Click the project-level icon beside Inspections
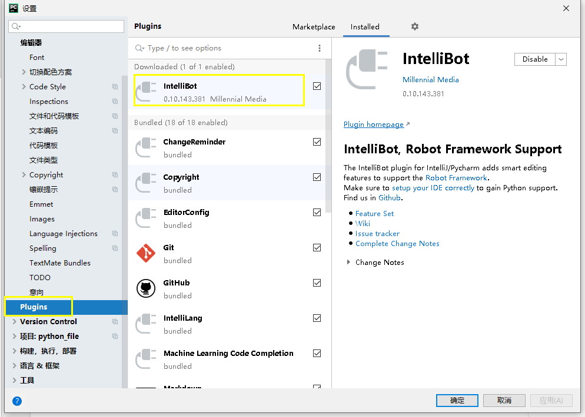Screen dimensions: 585x417 coord(115,101)
